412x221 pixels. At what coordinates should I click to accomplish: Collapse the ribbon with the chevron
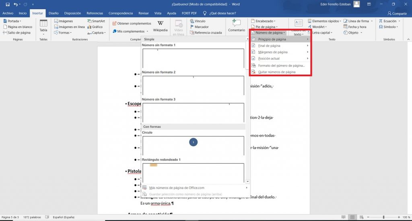point(408,39)
